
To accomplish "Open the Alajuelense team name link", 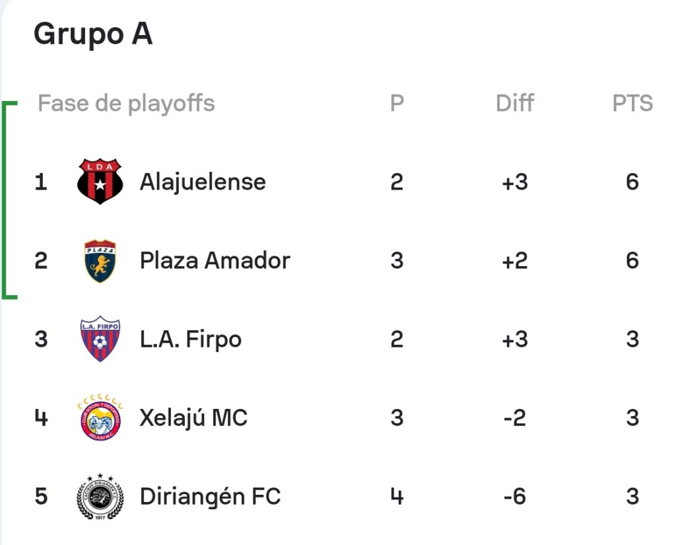I will click(x=203, y=182).
